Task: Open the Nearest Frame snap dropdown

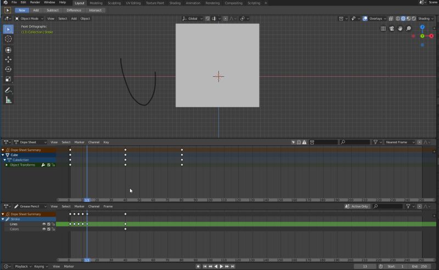Action: tap(400, 142)
